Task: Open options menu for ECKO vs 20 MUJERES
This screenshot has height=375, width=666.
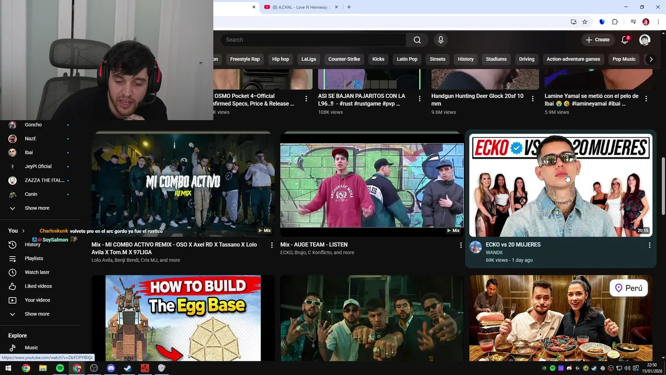Action: click(x=649, y=245)
